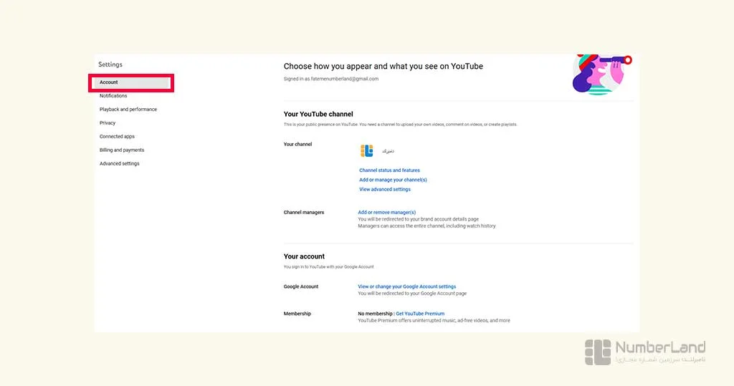Click the channel name beside avatar

coord(388,151)
